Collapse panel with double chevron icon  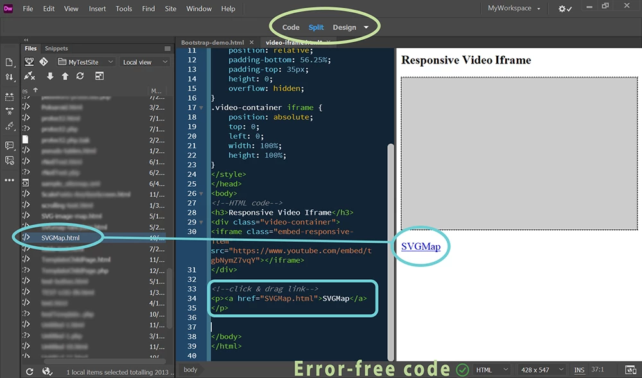26,40
